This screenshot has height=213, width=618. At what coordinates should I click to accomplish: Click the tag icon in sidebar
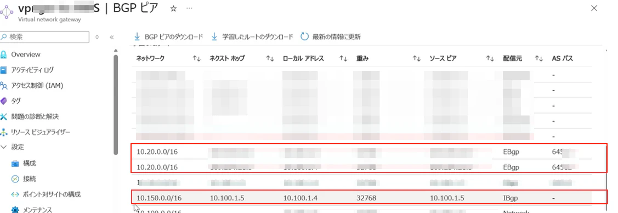[x=3, y=101]
